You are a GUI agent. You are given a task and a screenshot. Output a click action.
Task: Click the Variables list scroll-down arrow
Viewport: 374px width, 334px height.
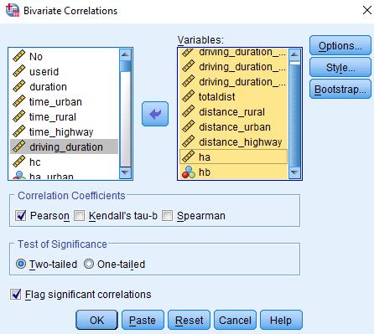pos(294,172)
